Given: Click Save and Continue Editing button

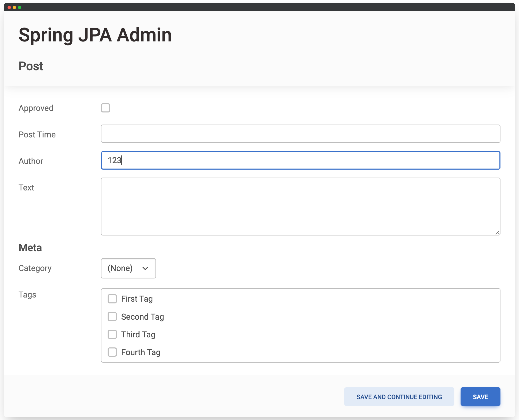Looking at the screenshot, I should tap(399, 397).
